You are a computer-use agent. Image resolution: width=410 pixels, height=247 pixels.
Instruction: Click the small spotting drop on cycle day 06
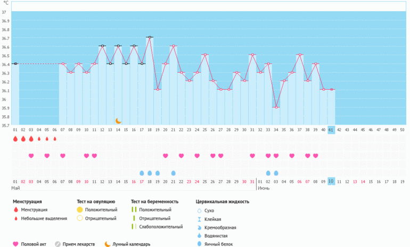pyautogui.click(x=55, y=139)
